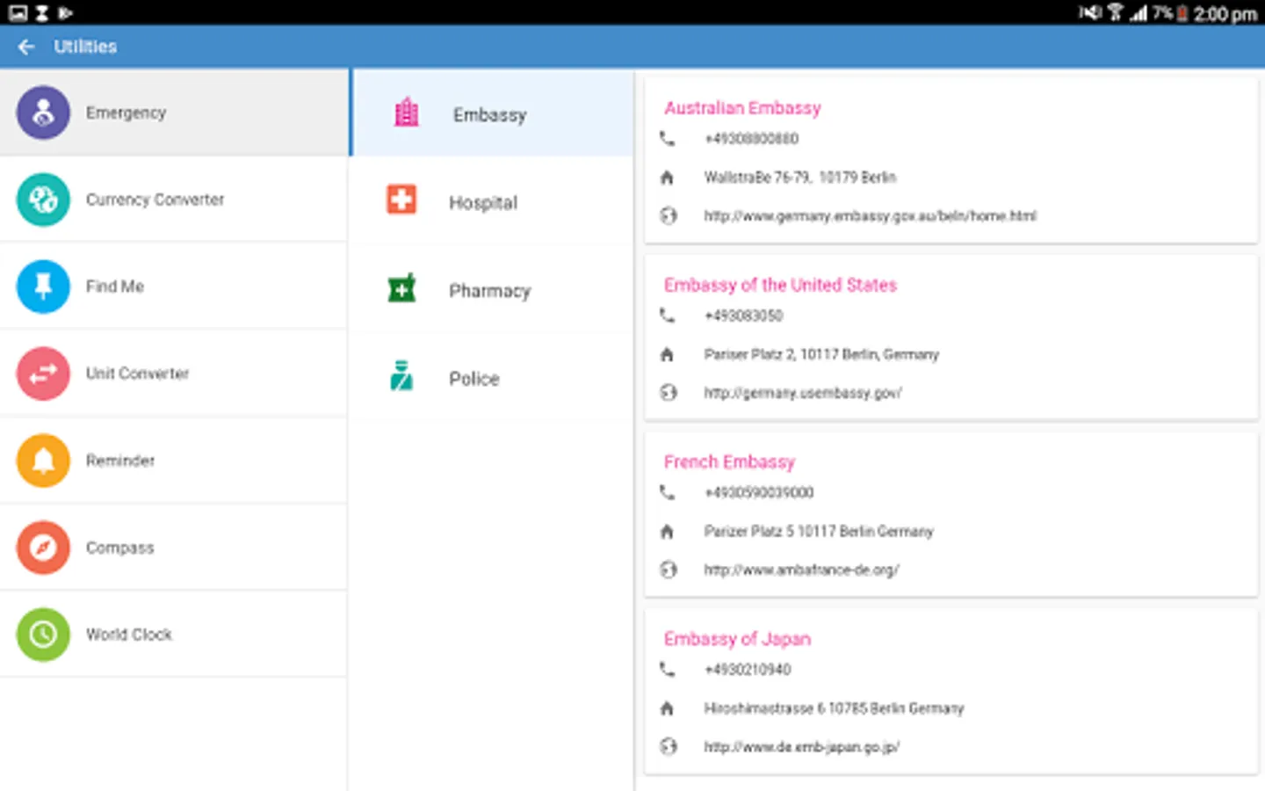Open Australian Embassy website link
The image size is (1265, 791).
(870, 216)
